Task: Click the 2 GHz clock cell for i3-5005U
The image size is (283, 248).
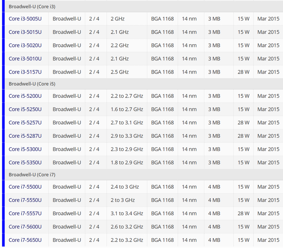Action: pos(127,19)
